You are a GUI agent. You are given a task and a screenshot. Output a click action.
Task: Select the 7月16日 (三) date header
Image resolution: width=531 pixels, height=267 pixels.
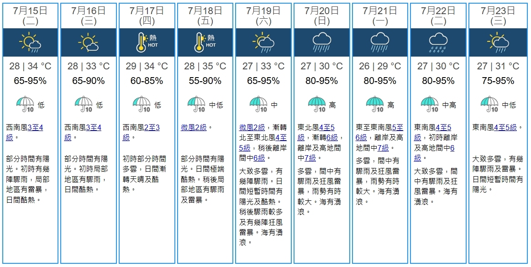point(89,16)
